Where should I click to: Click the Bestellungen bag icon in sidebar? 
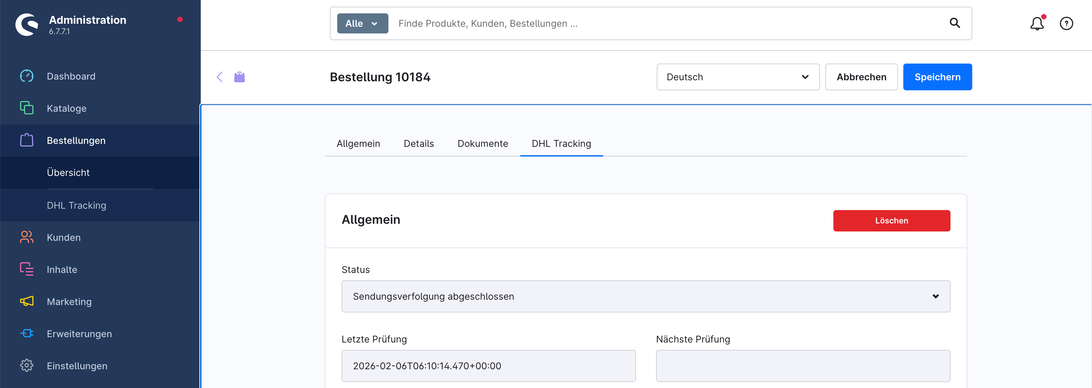[27, 140]
